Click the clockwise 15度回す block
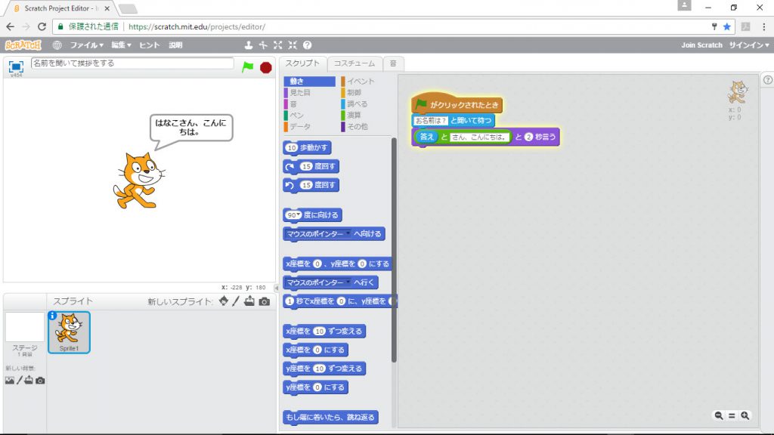774x435 pixels. point(311,166)
